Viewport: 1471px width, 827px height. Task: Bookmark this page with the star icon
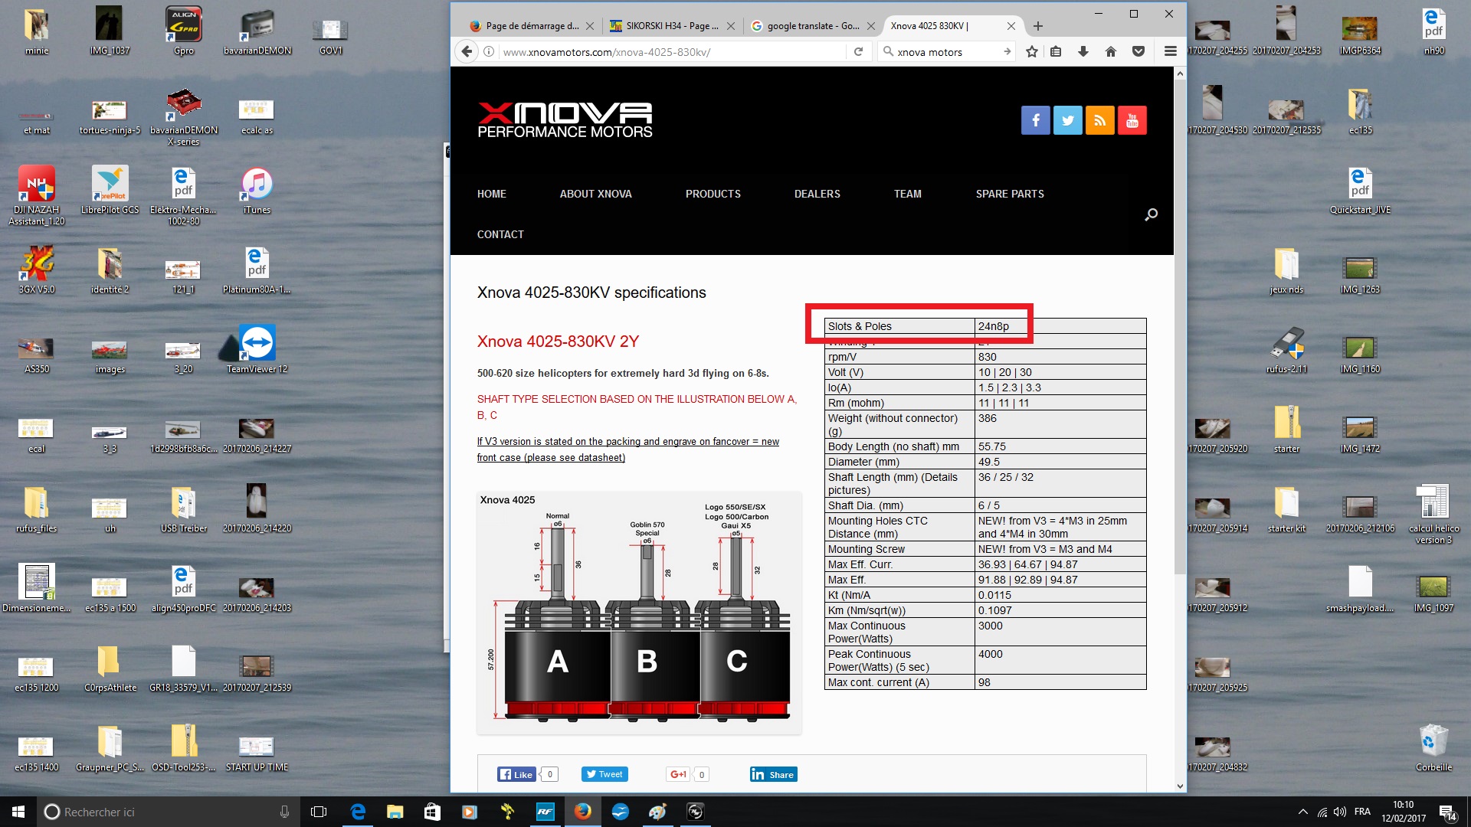[1032, 52]
